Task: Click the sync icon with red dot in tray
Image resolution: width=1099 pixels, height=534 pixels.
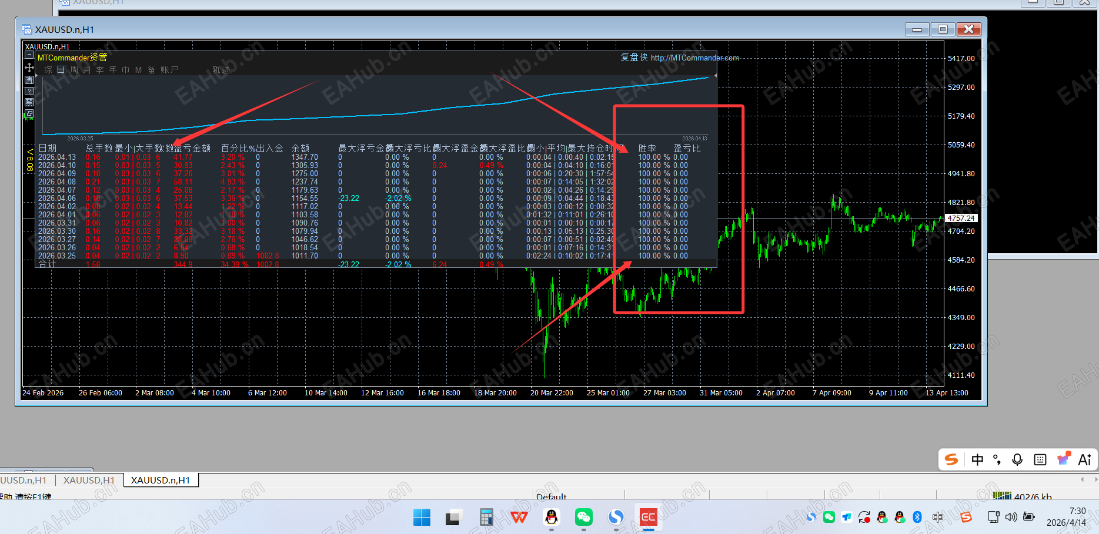Action: pos(864,517)
